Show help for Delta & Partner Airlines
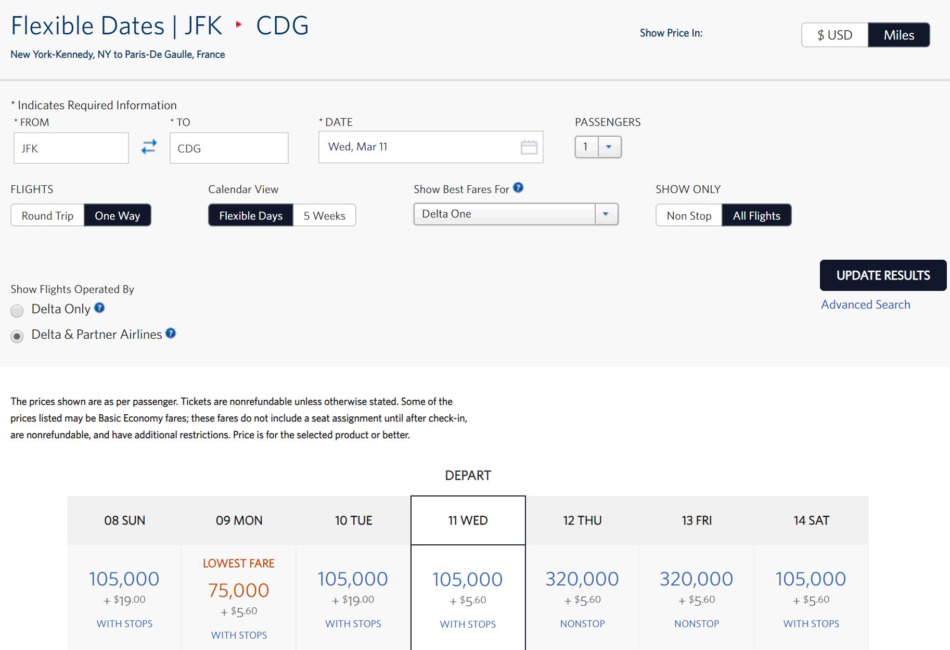The image size is (950, 650). [171, 333]
